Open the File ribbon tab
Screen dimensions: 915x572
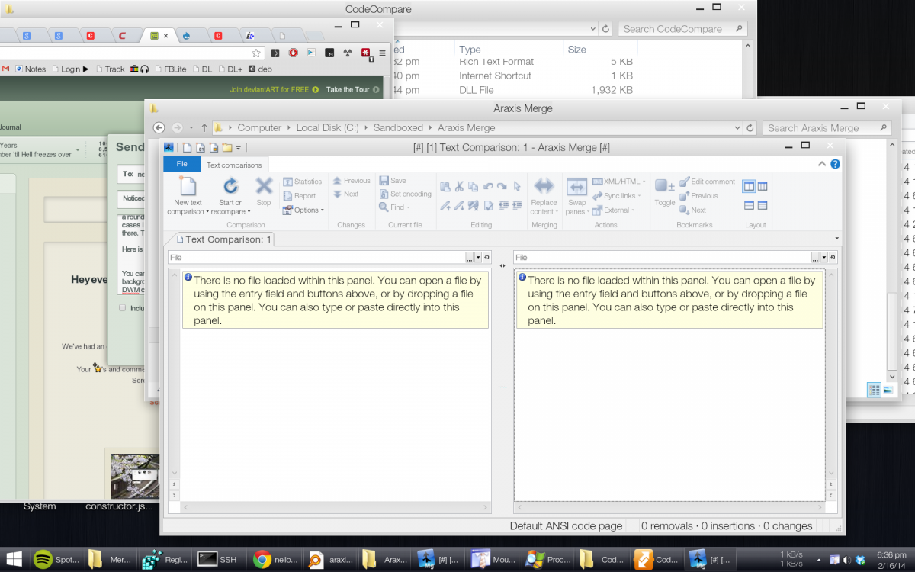click(181, 164)
